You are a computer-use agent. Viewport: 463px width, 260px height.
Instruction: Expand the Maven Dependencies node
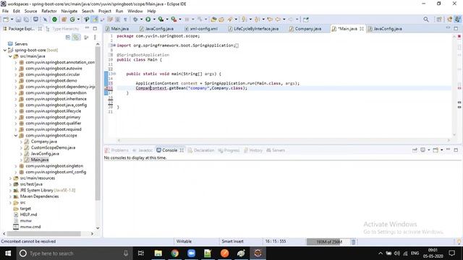point(10,196)
